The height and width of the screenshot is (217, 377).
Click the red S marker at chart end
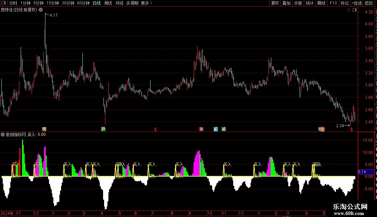click(352, 130)
